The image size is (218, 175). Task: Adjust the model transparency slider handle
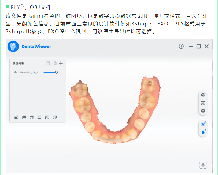coord(56,72)
